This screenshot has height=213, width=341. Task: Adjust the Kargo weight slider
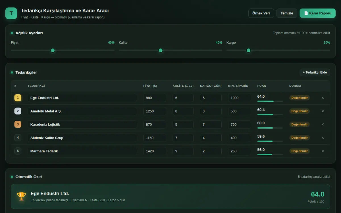(x=278, y=50)
